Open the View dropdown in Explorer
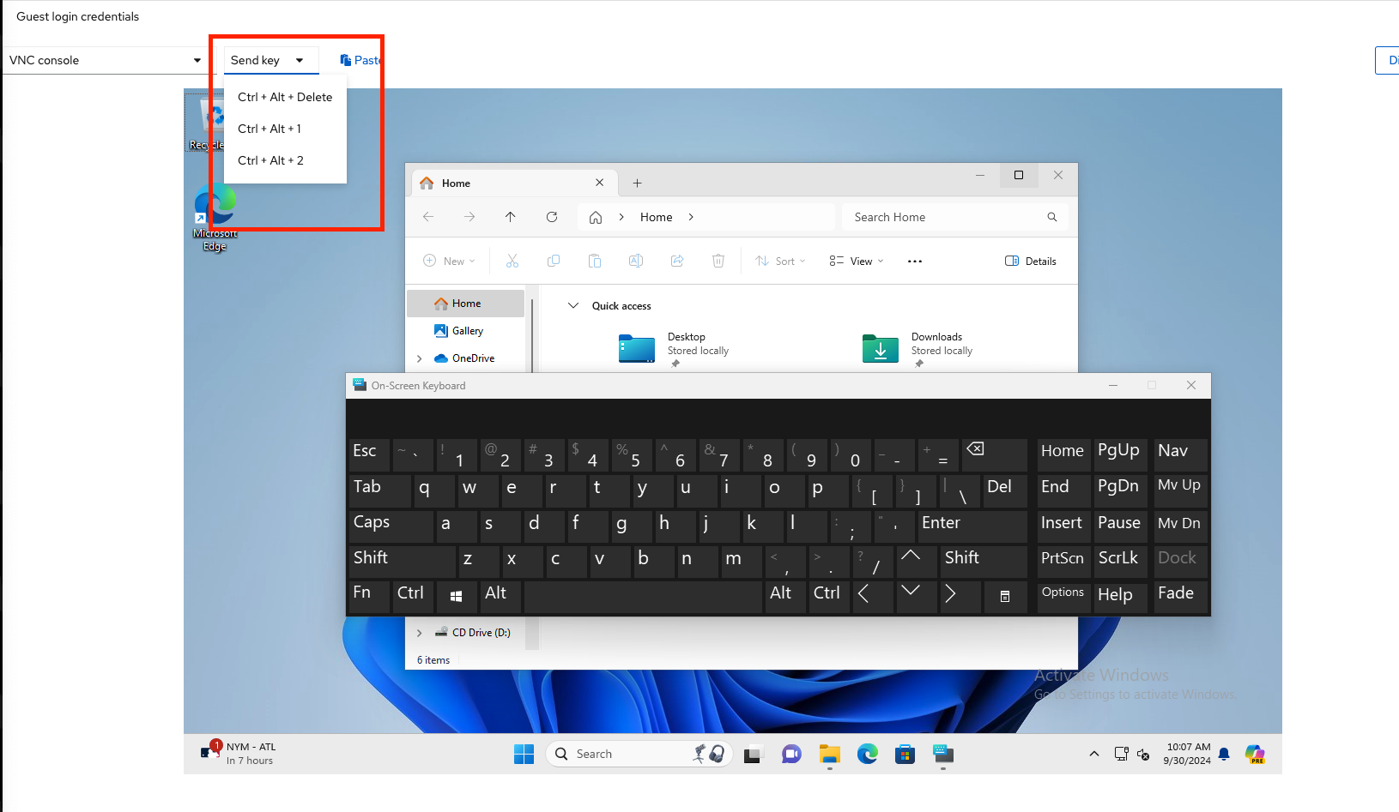The width and height of the screenshot is (1399, 812). click(x=857, y=261)
